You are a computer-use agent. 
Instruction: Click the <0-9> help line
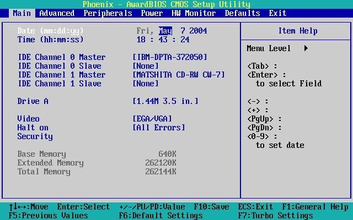pos(263,136)
